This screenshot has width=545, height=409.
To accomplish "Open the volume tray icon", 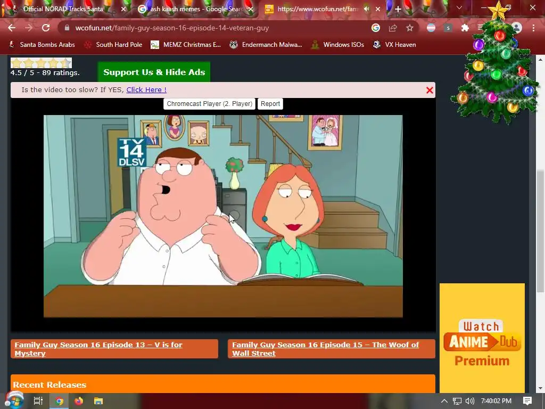I will pos(470,401).
